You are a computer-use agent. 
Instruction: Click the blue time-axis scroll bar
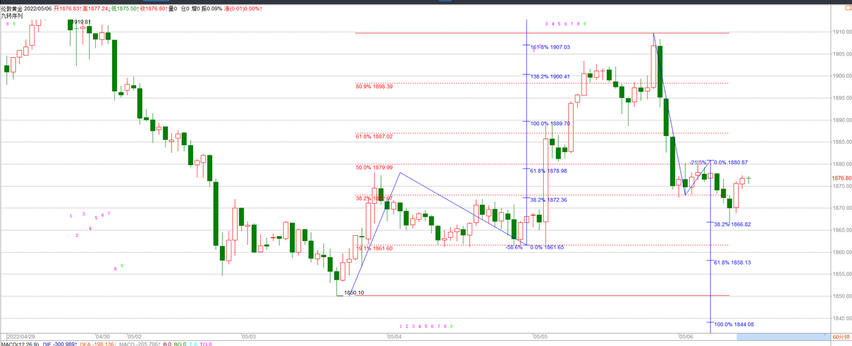(783, 336)
